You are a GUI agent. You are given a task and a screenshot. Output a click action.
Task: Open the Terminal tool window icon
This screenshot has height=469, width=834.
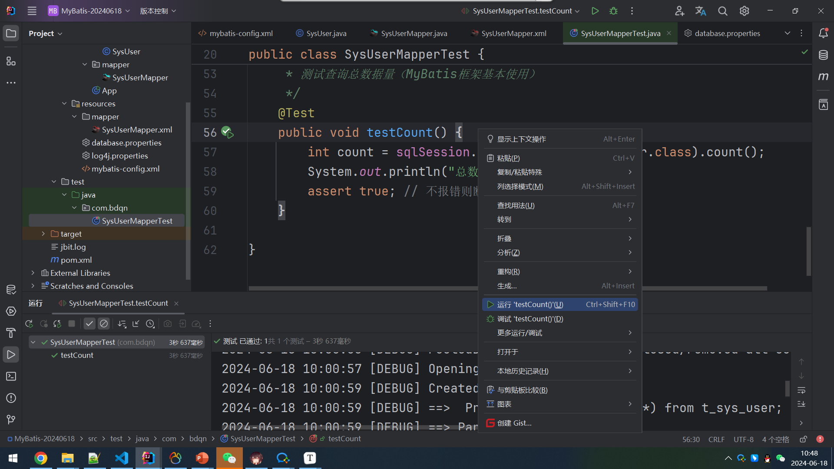[11, 377]
